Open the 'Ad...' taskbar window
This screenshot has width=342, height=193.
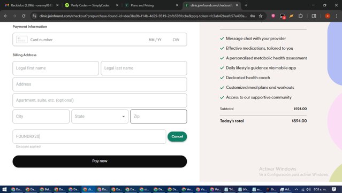pos(286,189)
